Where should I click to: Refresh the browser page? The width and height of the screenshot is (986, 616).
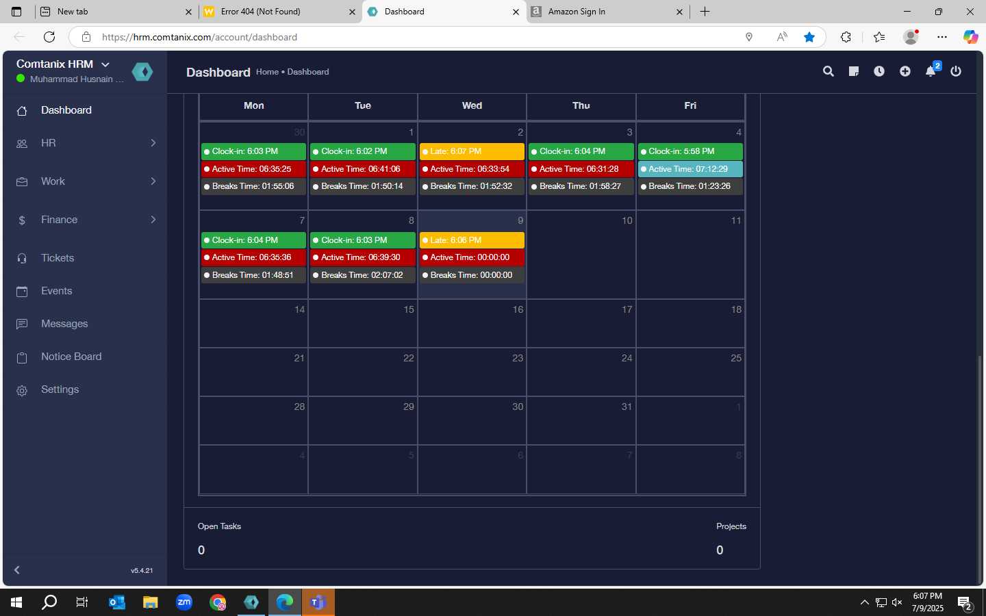(x=49, y=37)
